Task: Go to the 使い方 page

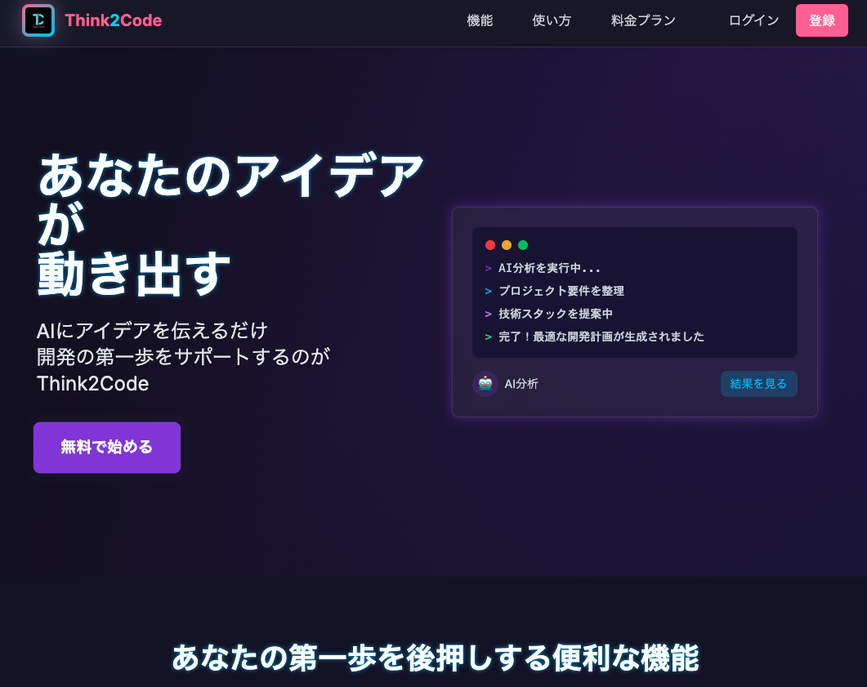Action: pyautogui.click(x=552, y=20)
